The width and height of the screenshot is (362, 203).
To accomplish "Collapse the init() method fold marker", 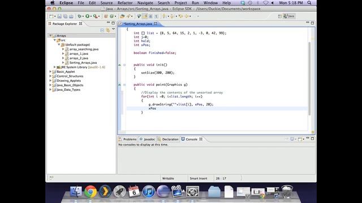I will tap(124, 65).
